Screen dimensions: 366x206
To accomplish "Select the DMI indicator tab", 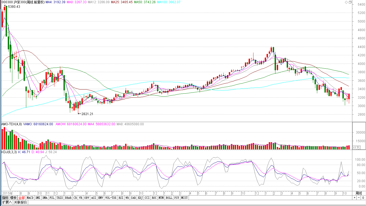I will [x=38, y=198].
